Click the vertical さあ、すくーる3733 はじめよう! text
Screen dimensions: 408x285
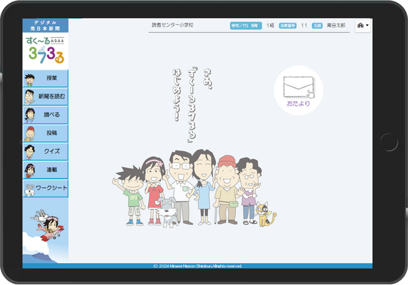coord(192,105)
